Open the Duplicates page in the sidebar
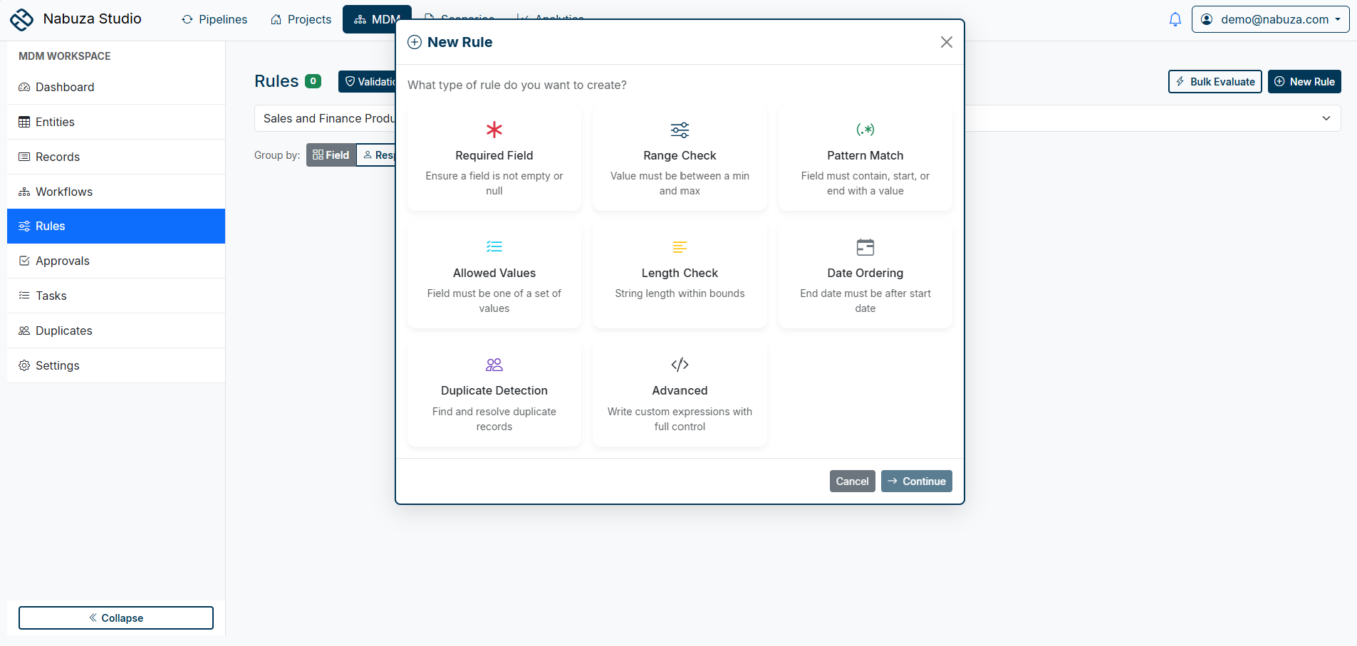This screenshot has height=646, width=1357. tap(63, 330)
